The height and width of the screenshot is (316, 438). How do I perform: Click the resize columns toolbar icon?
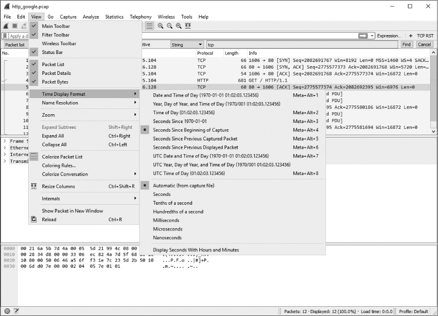[188, 26]
